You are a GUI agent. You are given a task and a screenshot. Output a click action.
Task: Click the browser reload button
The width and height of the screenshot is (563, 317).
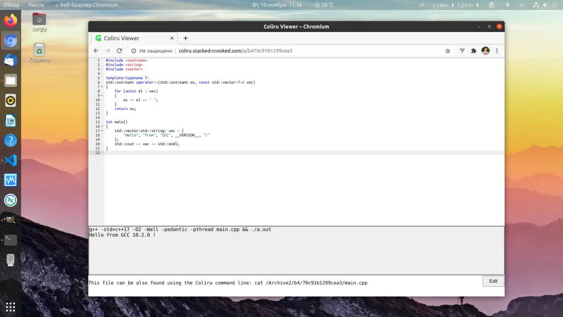(119, 51)
